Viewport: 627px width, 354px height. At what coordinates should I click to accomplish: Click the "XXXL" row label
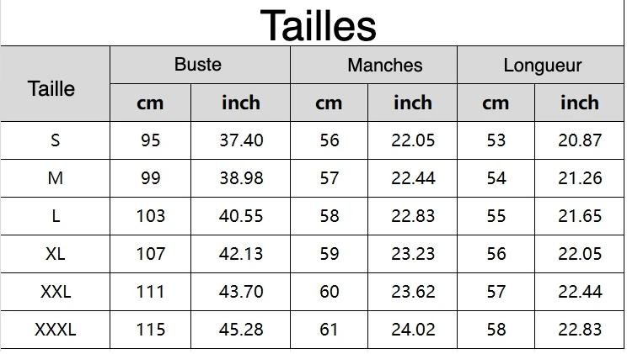click(56, 330)
